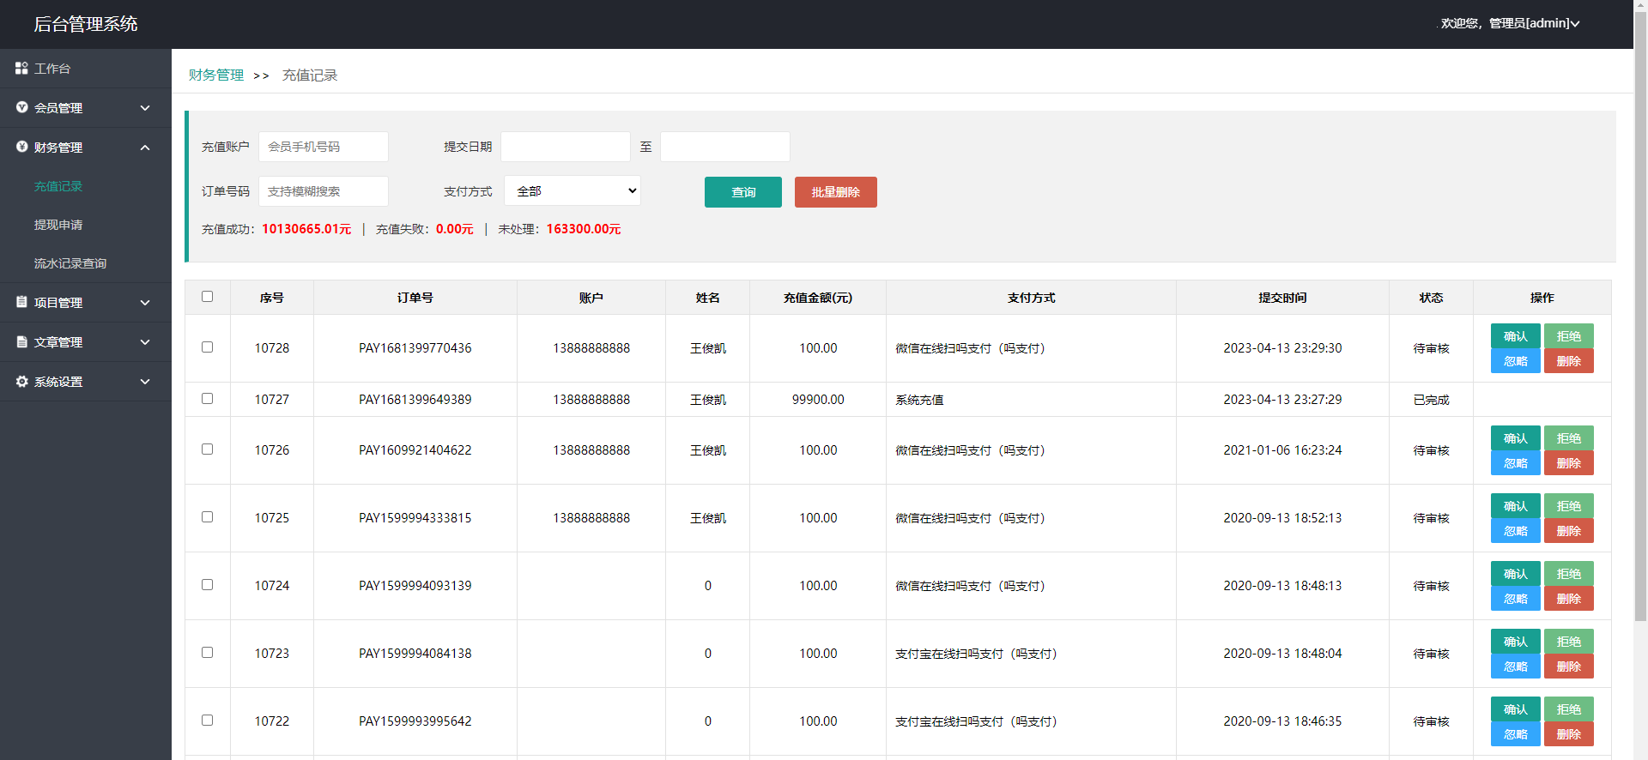This screenshot has height=760, width=1648.
Task: Collapse the 财务管理 menu chevron
Action: [x=145, y=148]
